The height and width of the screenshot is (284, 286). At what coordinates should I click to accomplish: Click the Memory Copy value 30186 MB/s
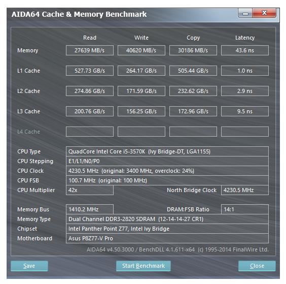pyautogui.click(x=193, y=50)
